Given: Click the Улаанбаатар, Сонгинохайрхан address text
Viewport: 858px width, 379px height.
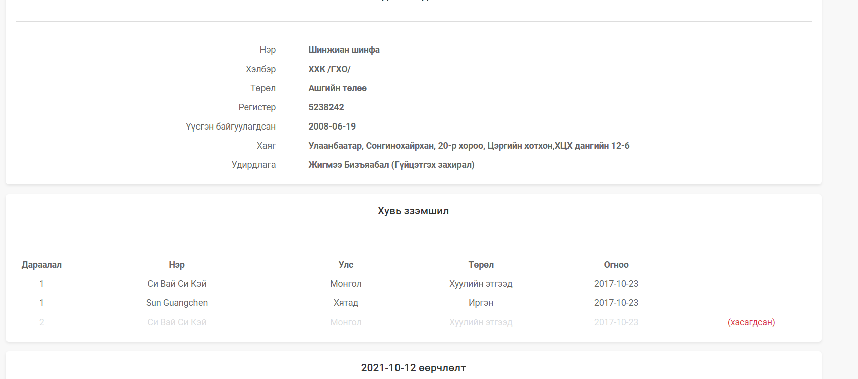Looking at the screenshot, I should point(469,146).
